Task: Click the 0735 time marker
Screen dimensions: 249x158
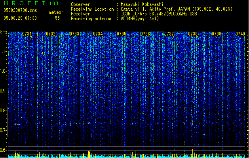Action: pyautogui.click(x=122, y=34)
